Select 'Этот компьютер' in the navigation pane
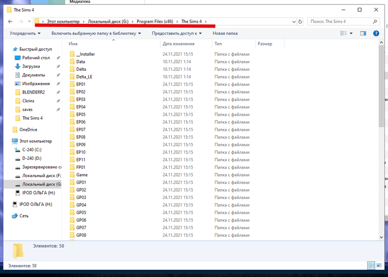 [35, 141]
